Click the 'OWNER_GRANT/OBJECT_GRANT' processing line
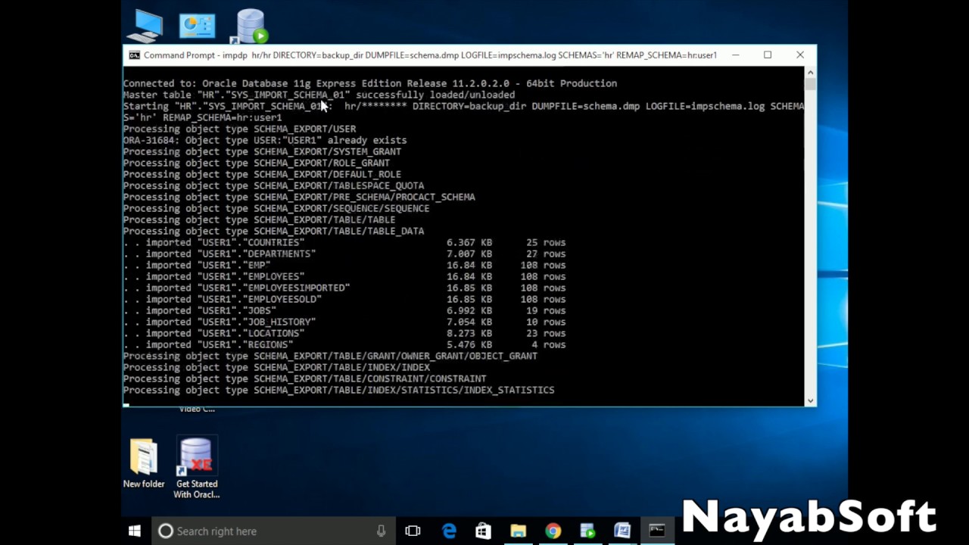 pyautogui.click(x=330, y=356)
